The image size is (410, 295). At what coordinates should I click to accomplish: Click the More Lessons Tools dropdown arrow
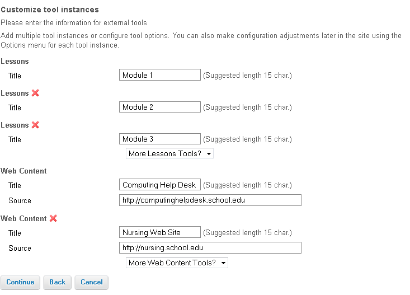209,153
